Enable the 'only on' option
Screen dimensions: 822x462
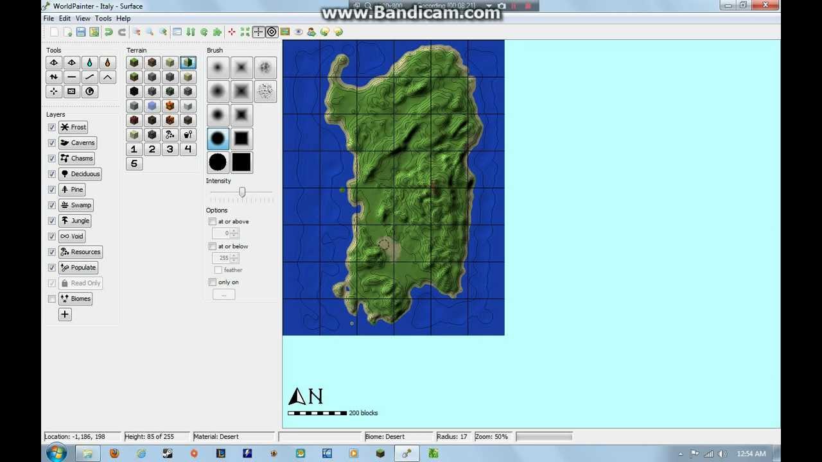click(x=213, y=282)
